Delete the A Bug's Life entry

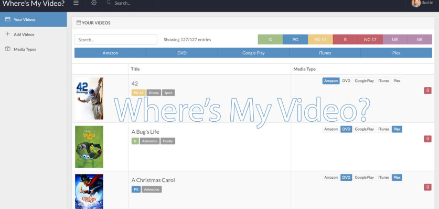[427, 139]
